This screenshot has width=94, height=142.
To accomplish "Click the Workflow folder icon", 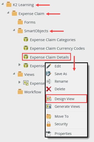I will pyautogui.click(x=20, y=92).
